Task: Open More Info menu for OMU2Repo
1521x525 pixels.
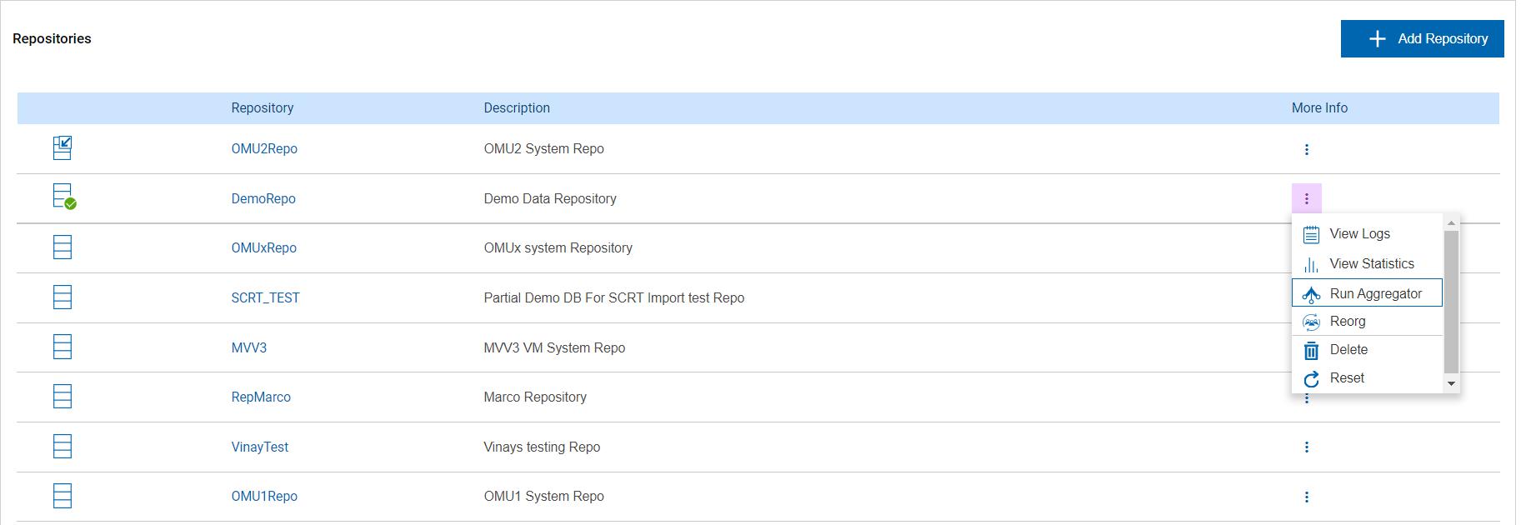Action: (1306, 149)
